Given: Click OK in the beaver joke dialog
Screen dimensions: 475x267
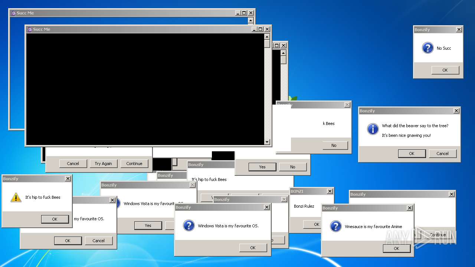Looking at the screenshot, I should (x=412, y=154).
